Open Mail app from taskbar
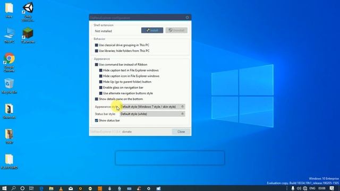The image size is (340, 191). (x=71, y=188)
